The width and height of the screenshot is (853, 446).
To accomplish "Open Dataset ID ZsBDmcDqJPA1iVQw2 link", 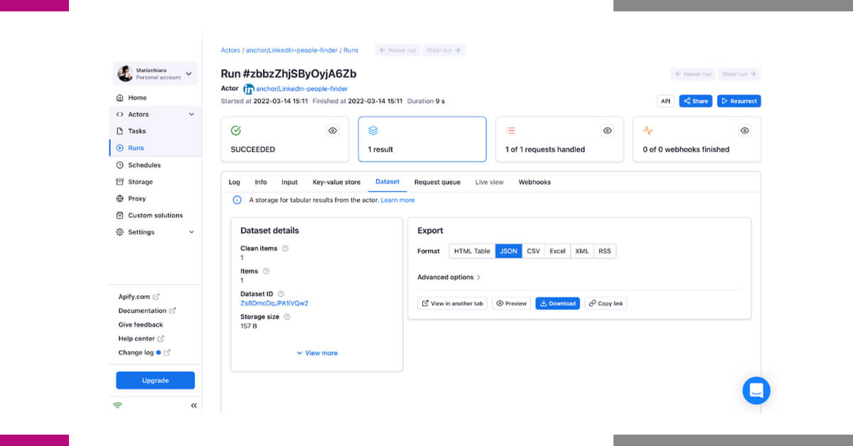I will (x=274, y=303).
